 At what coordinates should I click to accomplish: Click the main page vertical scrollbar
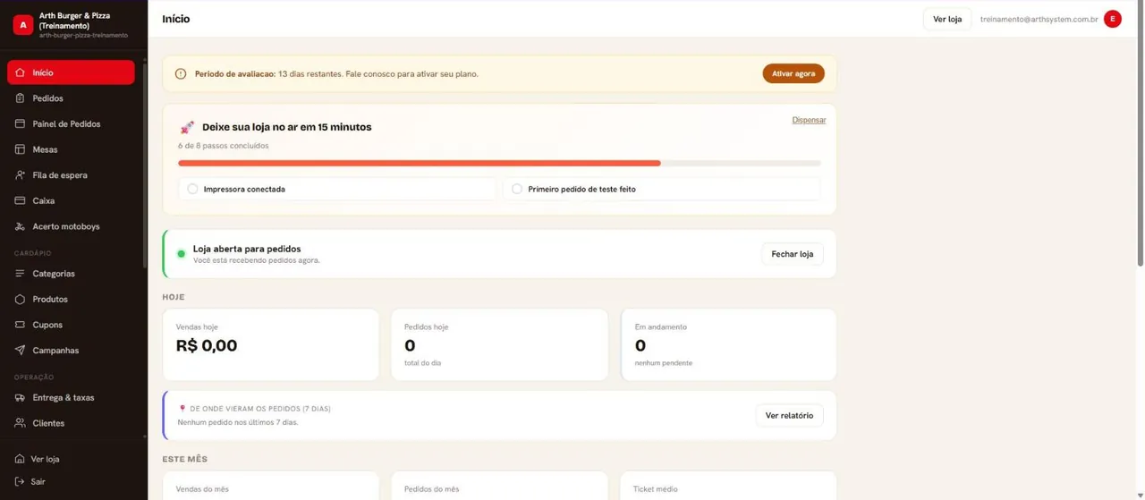point(1141,134)
